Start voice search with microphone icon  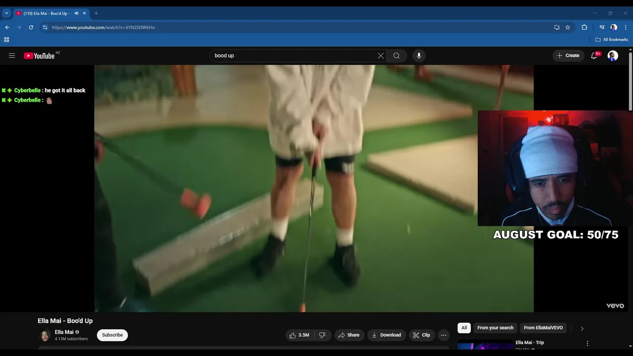point(419,56)
